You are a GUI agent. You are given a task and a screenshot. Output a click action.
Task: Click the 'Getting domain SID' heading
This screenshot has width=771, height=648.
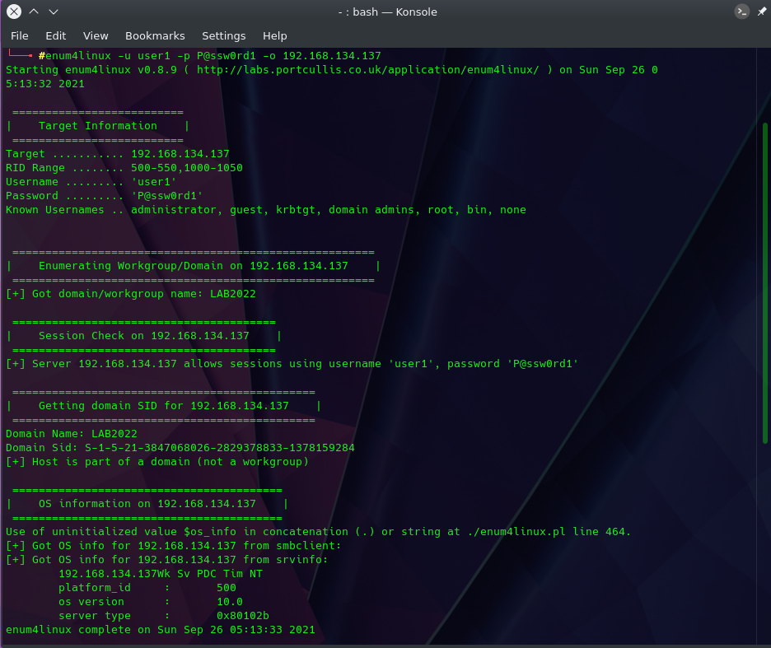(164, 406)
